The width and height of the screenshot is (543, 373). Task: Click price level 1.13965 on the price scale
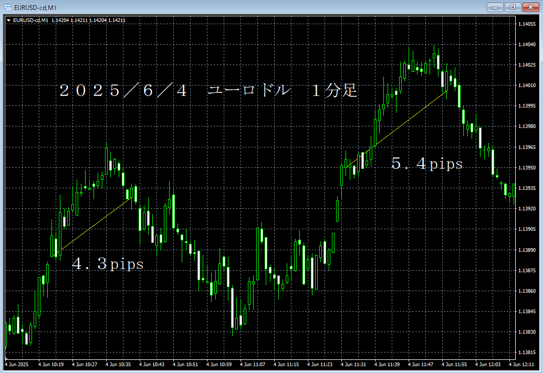point(527,147)
